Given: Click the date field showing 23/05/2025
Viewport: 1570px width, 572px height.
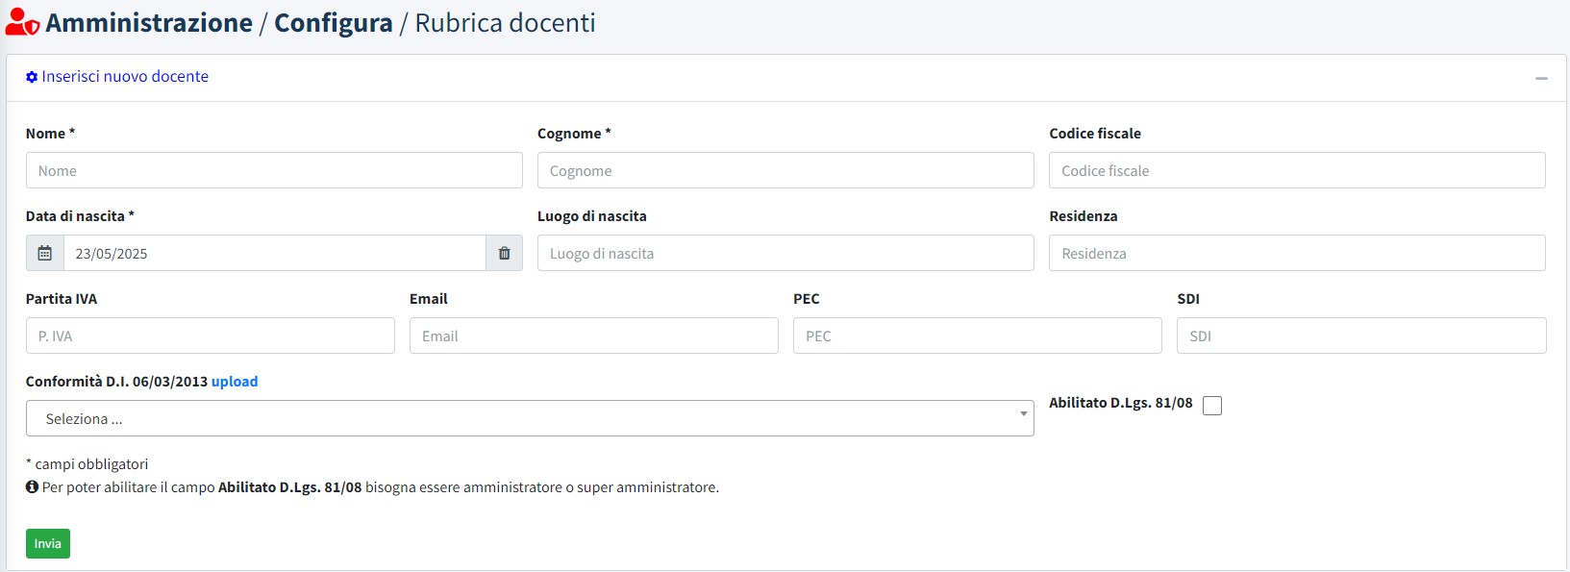Looking at the screenshot, I should [275, 253].
